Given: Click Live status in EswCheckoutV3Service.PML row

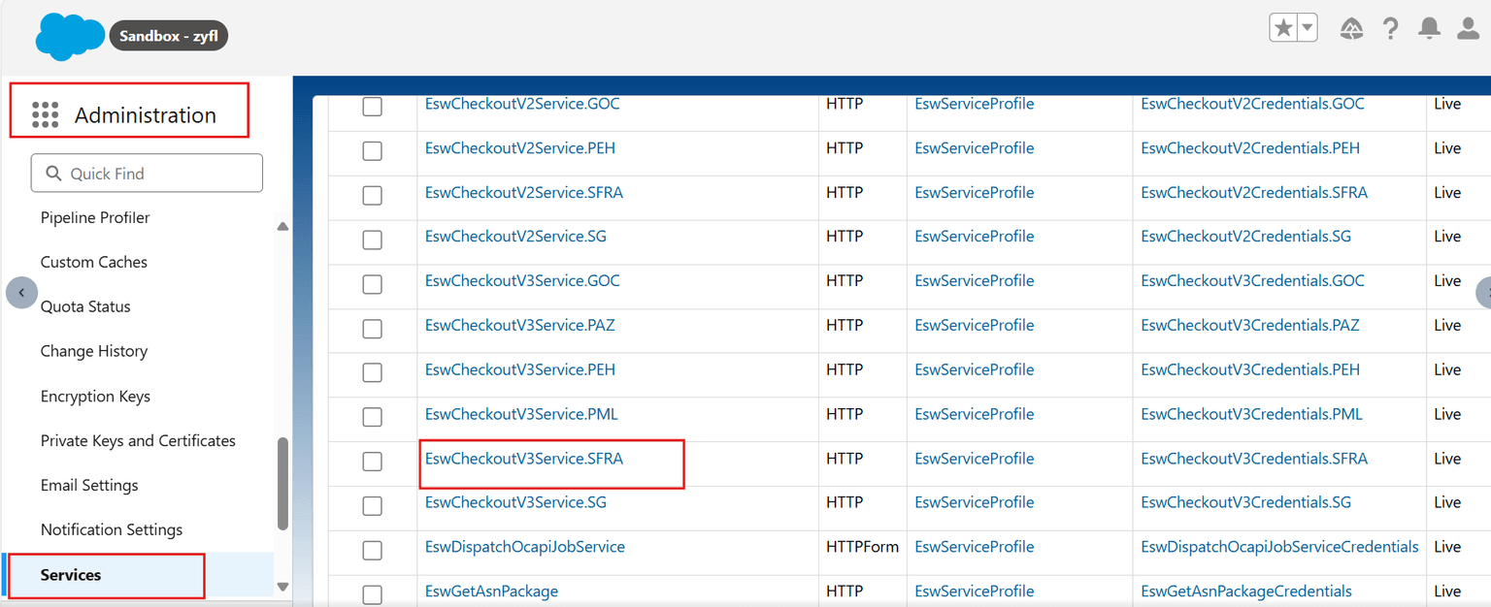Looking at the screenshot, I should click(x=1447, y=414).
